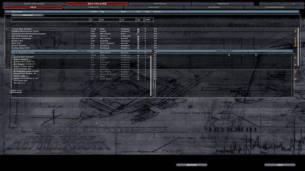Open the Singleplayer tab

coord(34,4)
